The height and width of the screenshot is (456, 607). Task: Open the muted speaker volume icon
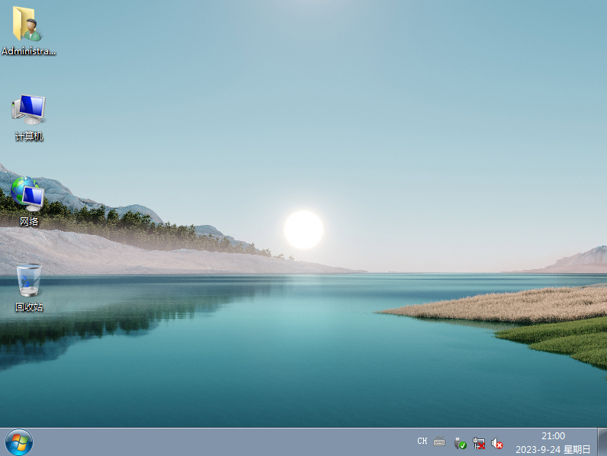497,442
